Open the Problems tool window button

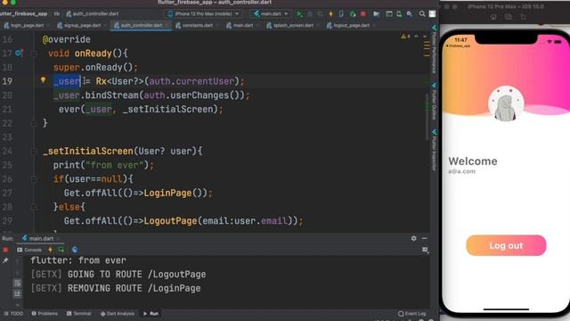[45, 313]
